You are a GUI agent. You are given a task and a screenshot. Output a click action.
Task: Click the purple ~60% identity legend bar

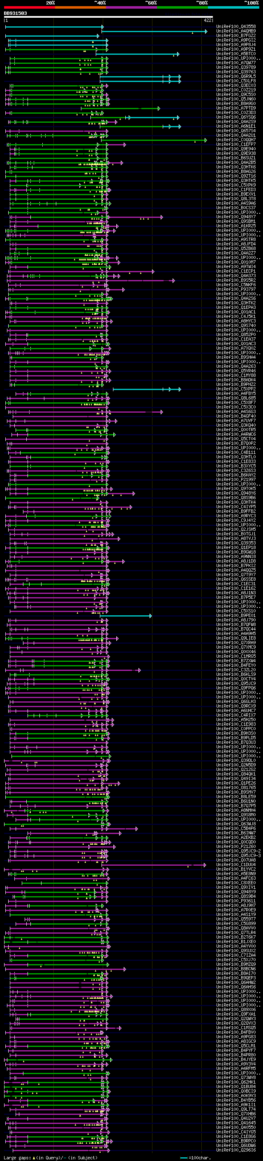pyautogui.click(x=132, y=7)
